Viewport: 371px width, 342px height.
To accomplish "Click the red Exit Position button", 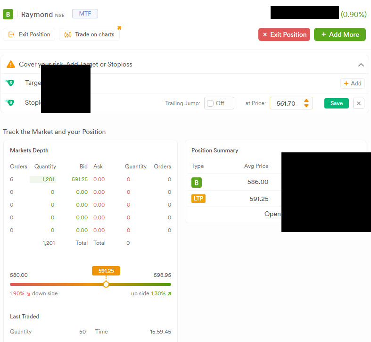I will [x=284, y=34].
